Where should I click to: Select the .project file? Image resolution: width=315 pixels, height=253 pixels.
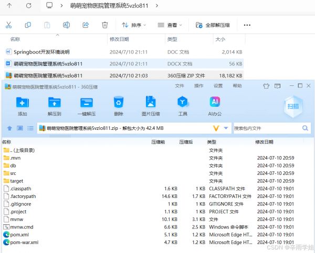pyautogui.click(x=15, y=212)
